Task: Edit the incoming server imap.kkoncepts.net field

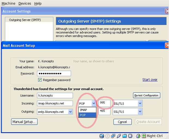Action: coord(55,103)
